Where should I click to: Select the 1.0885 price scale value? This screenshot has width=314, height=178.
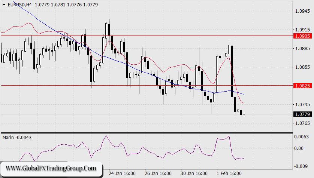pyautogui.click(x=303, y=49)
